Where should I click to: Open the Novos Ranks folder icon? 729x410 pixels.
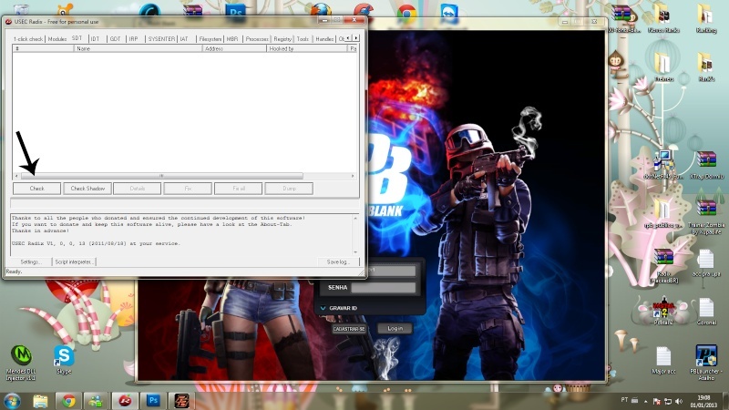click(x=663, y=18)
